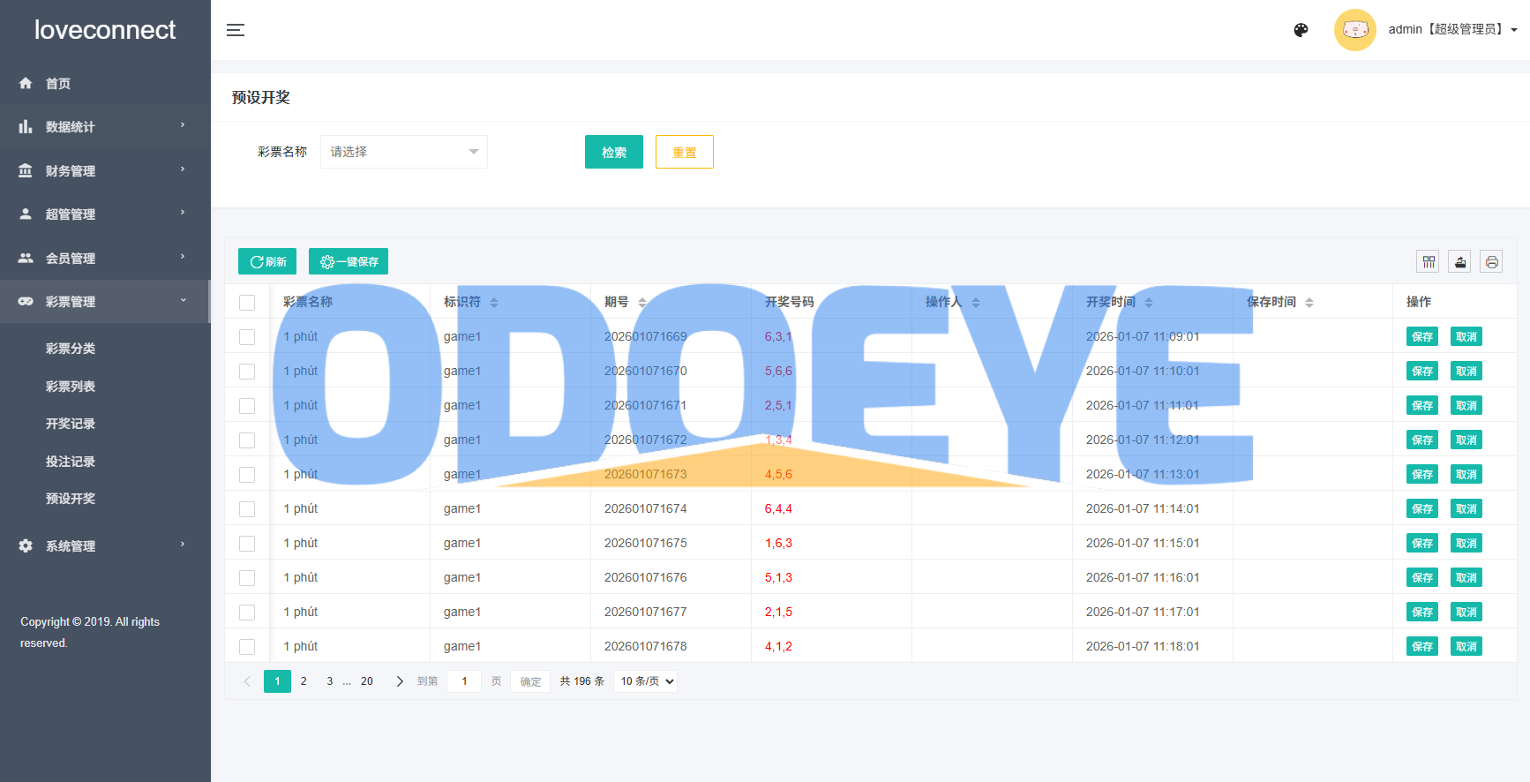Click the admin avatar image
1530x782 pixels.
click(x=1354, y=30)
